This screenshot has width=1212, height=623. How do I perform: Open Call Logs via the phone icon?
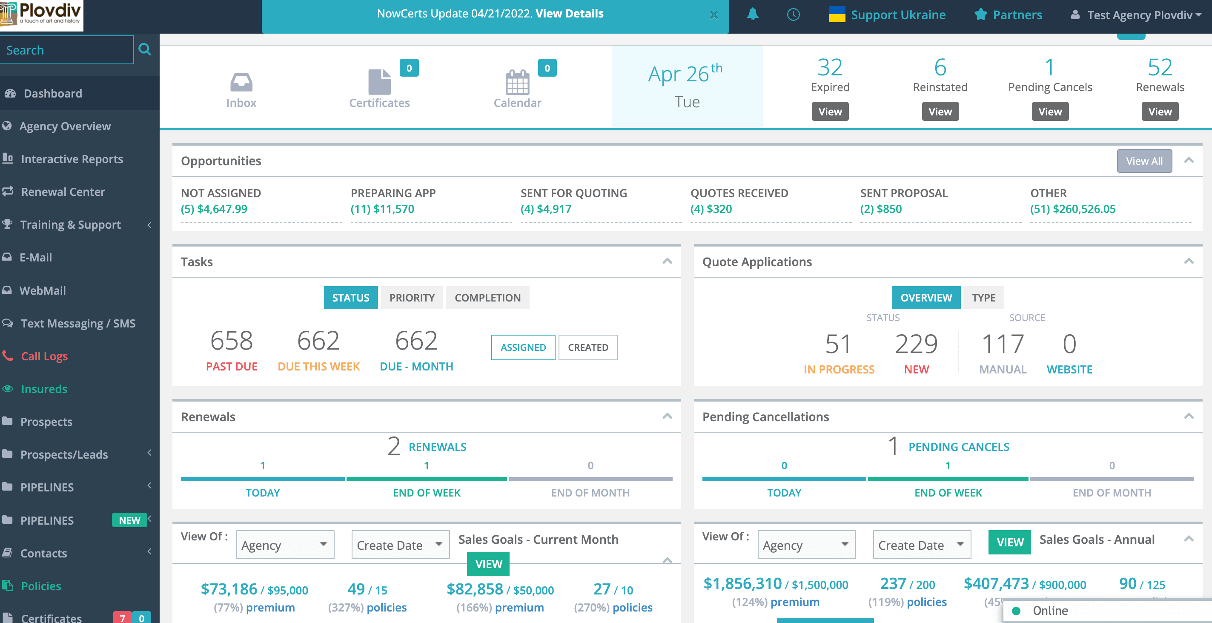tap(9, 356)
